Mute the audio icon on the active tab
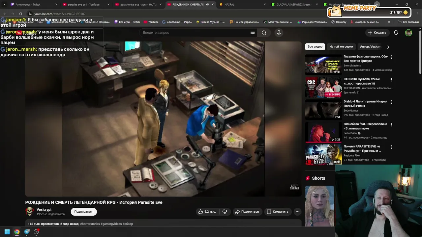The height and width of the screenshot is (237, 422). (x=208, y=5)
